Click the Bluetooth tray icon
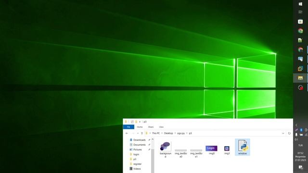Screen dimensions: 308x173 click(x=301, y=130)
